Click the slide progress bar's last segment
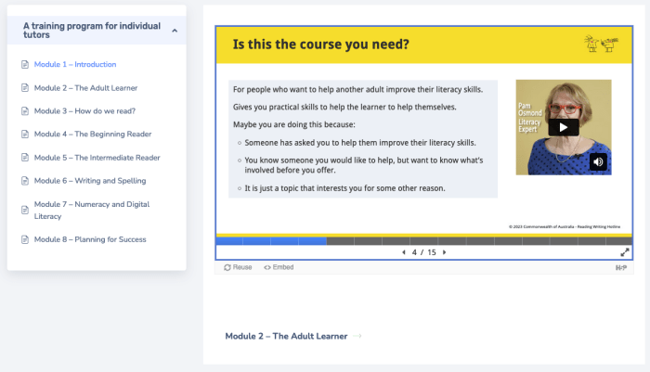The width and height of the screenshot is (650, 372). pyautogui.click(x=618, y=241)
